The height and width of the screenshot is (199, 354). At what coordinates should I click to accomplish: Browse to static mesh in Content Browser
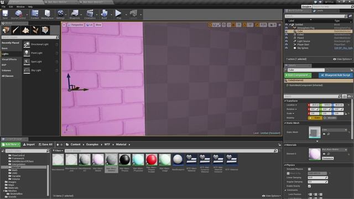pos(329,134)
